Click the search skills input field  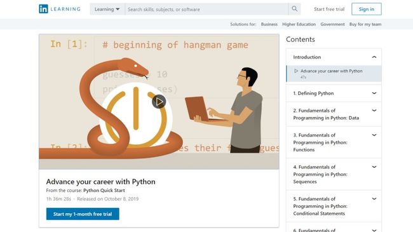pyautogui.click(x=207, y=9)
